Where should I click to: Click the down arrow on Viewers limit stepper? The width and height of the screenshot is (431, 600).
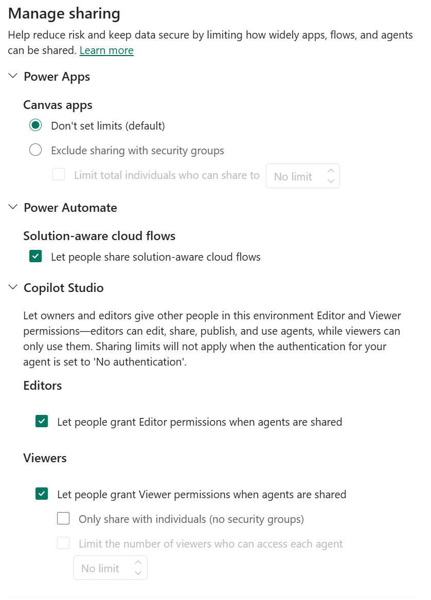pyautogui.click(x=138, y=573)
